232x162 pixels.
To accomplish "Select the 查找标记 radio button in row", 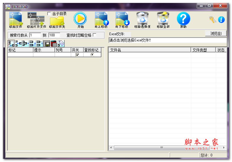I will (x=92, y=55).
